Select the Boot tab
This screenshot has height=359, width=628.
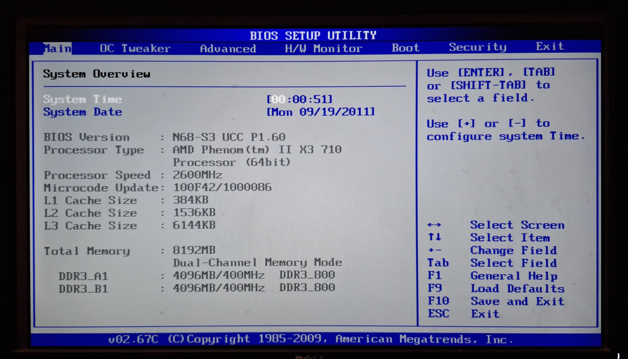pyautogui.click(x=405, y=48)
